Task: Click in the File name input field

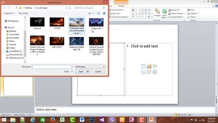Action: 51,67
